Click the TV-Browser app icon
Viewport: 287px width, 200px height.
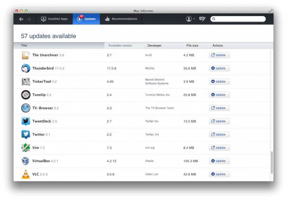coord(25,108)
